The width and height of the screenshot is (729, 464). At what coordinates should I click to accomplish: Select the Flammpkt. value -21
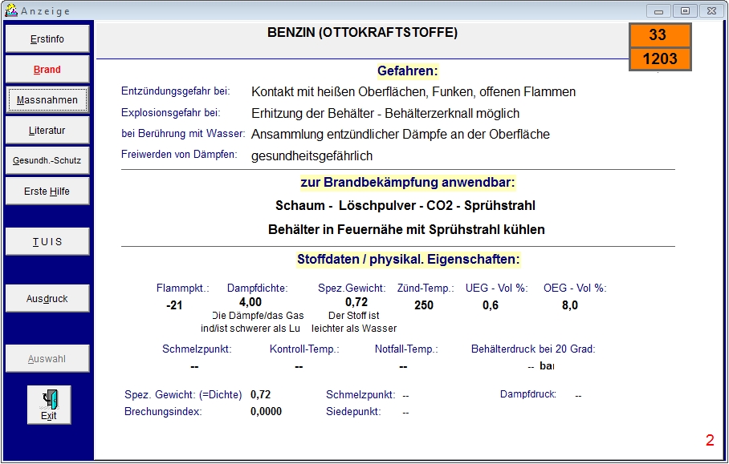(x=174, y=305)
